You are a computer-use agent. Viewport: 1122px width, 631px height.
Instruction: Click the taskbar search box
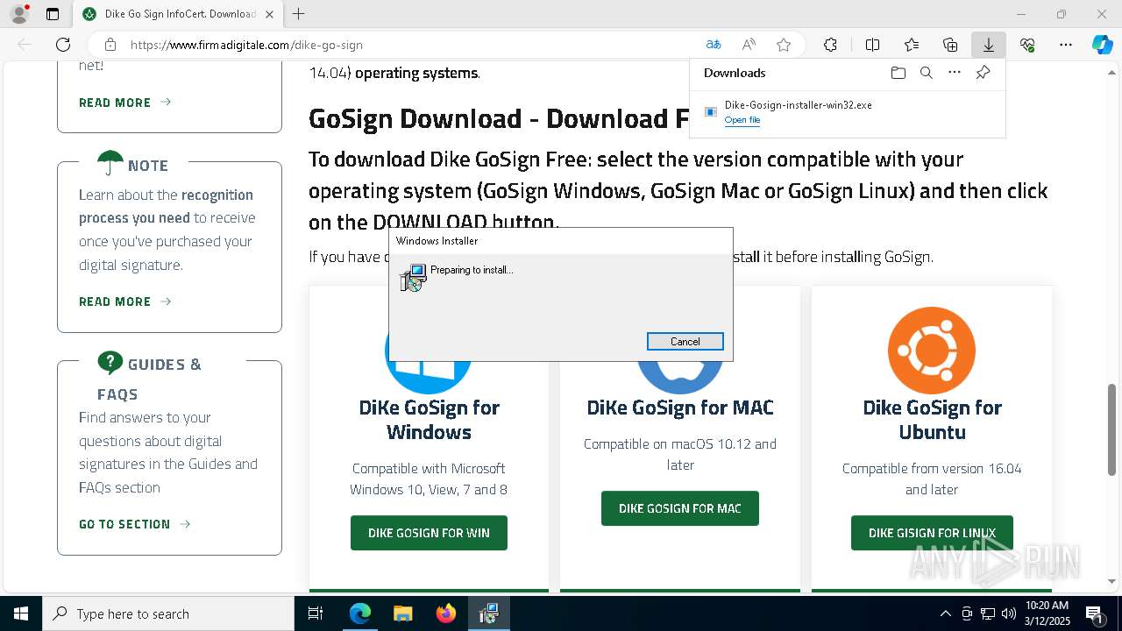[168, 613]
